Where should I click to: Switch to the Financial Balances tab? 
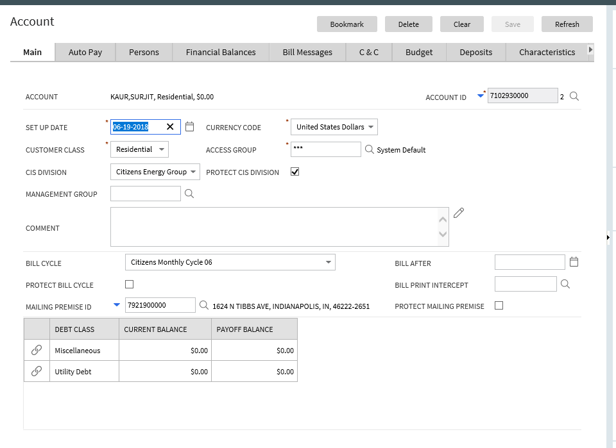[x=221, y=53]
